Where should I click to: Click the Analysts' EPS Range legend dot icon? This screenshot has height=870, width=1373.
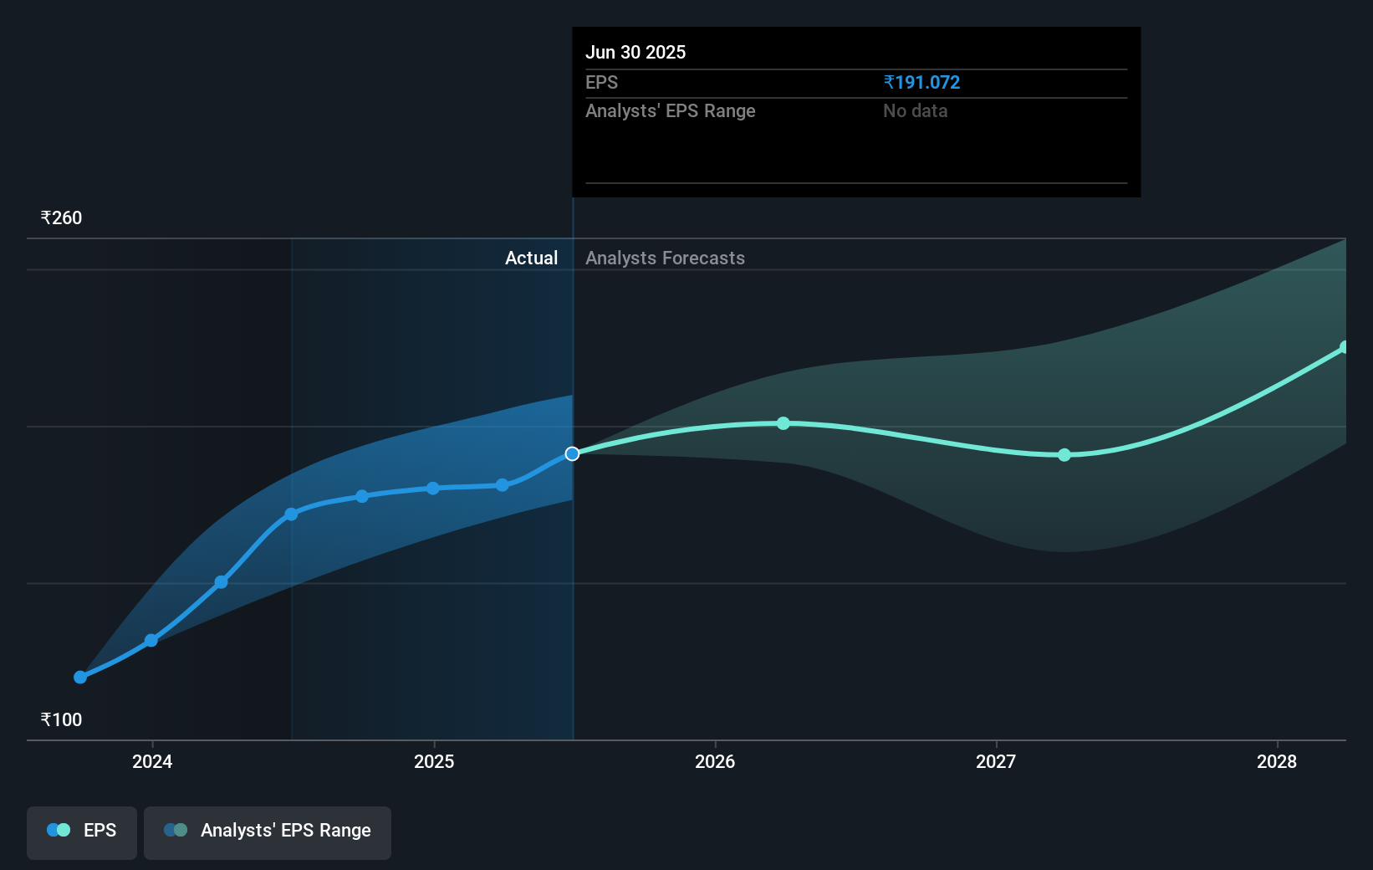tap(175, 830)
